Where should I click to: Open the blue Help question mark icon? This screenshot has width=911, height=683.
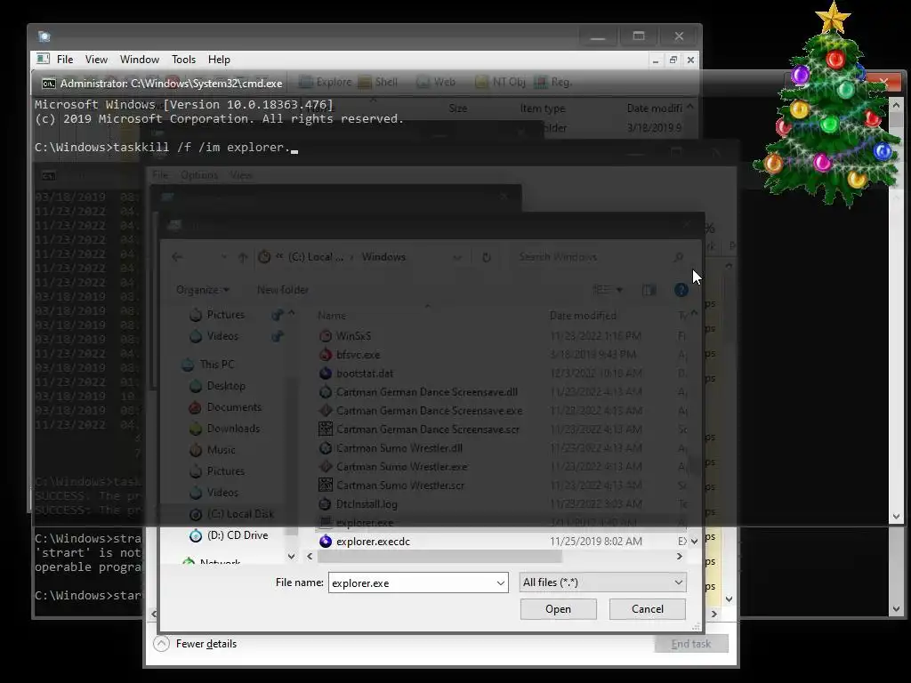681,289
